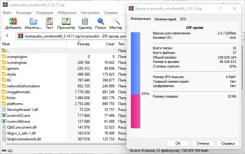Launch the Мастер (Wizard) wand icon

(116, 21)
